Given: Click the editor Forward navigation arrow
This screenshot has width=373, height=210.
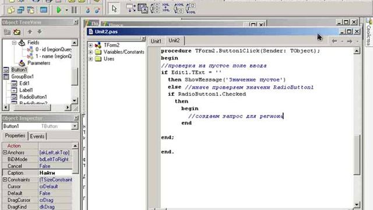Looking at the screenshot, I should (x=350, y=41).
